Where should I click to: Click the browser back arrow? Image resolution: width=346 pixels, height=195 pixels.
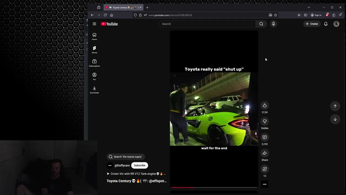92,15
